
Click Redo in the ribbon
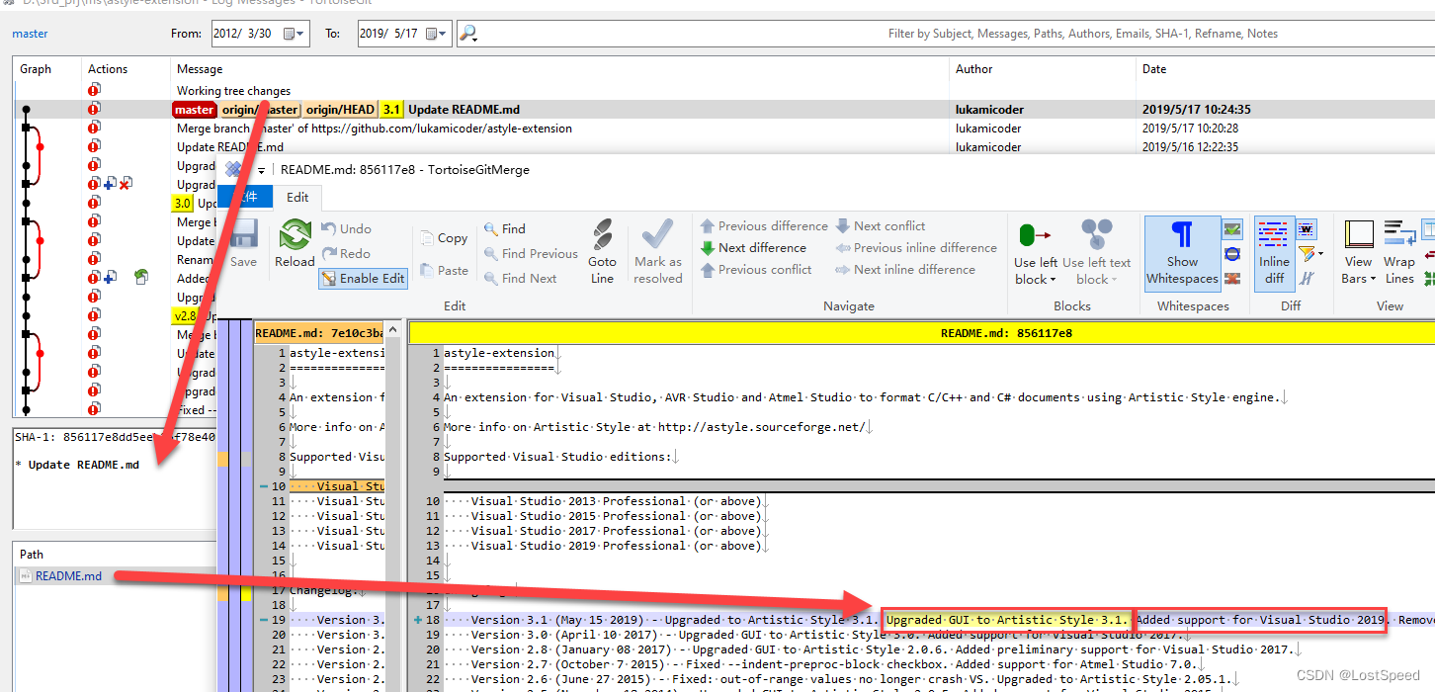[x=346, y=254]
